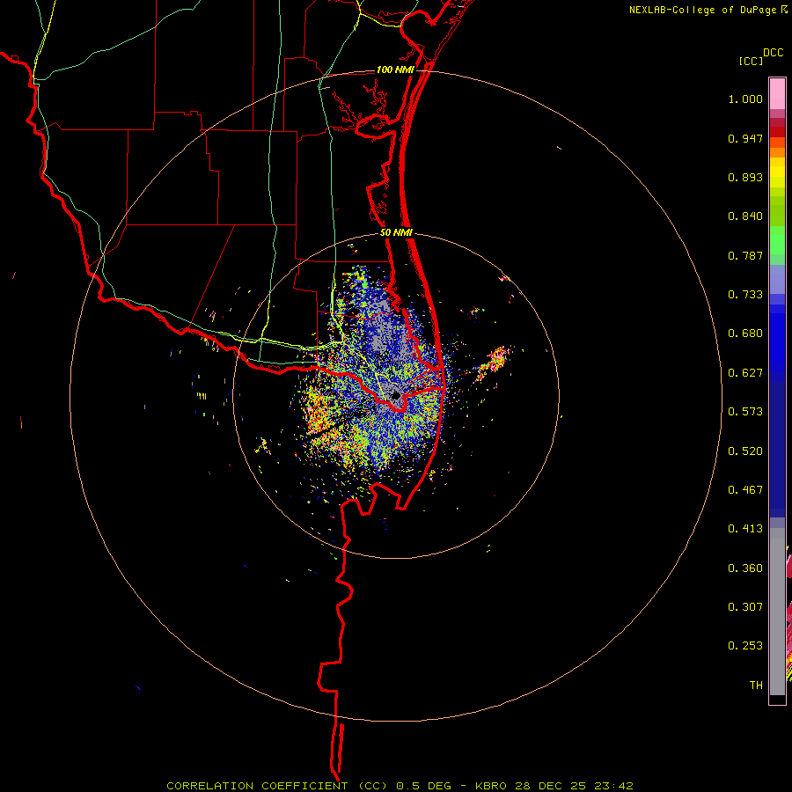Click the pink 1.000 color bar segment
Screen dimensions: 792x792
(777, 94)
